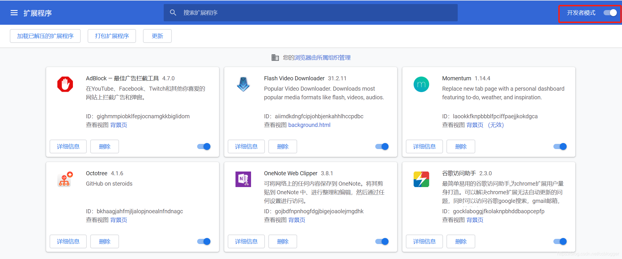
Task: Click the organization building icon
Action: pos(275,58)
